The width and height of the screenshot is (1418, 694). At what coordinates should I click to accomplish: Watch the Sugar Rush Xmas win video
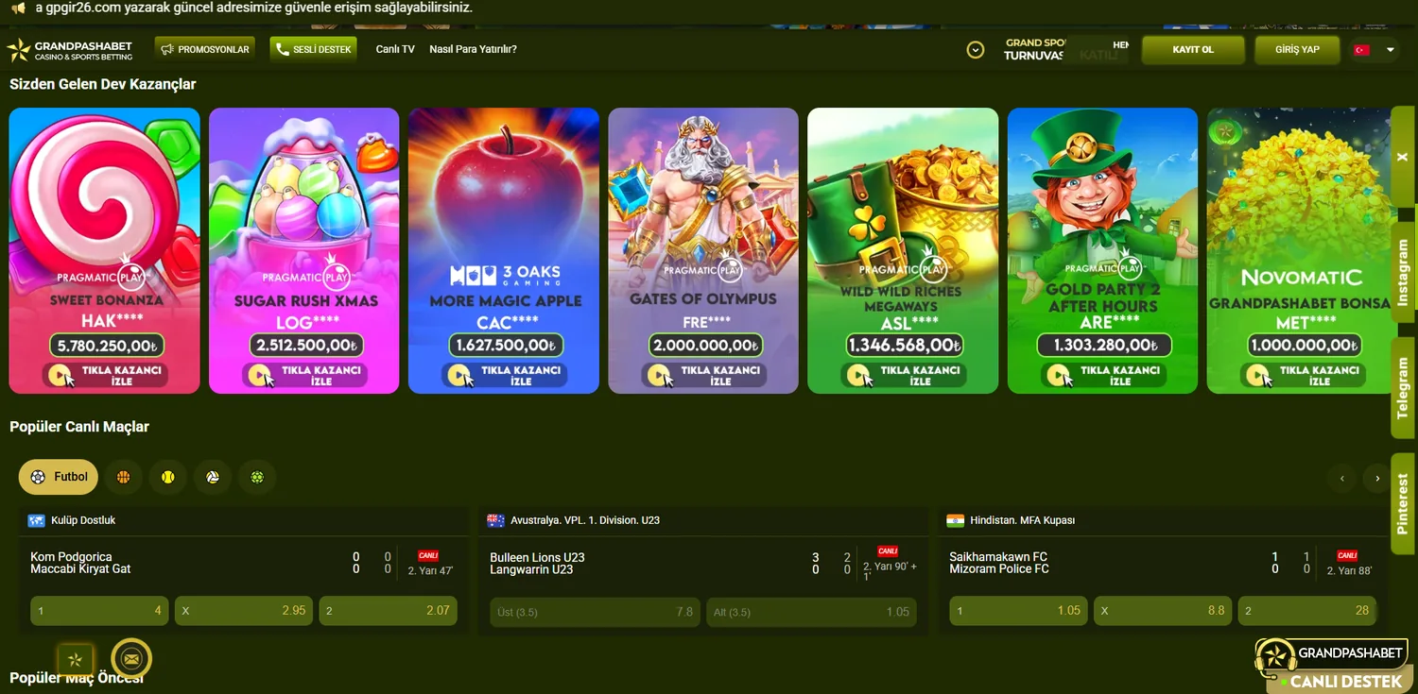tap(304, 375)
